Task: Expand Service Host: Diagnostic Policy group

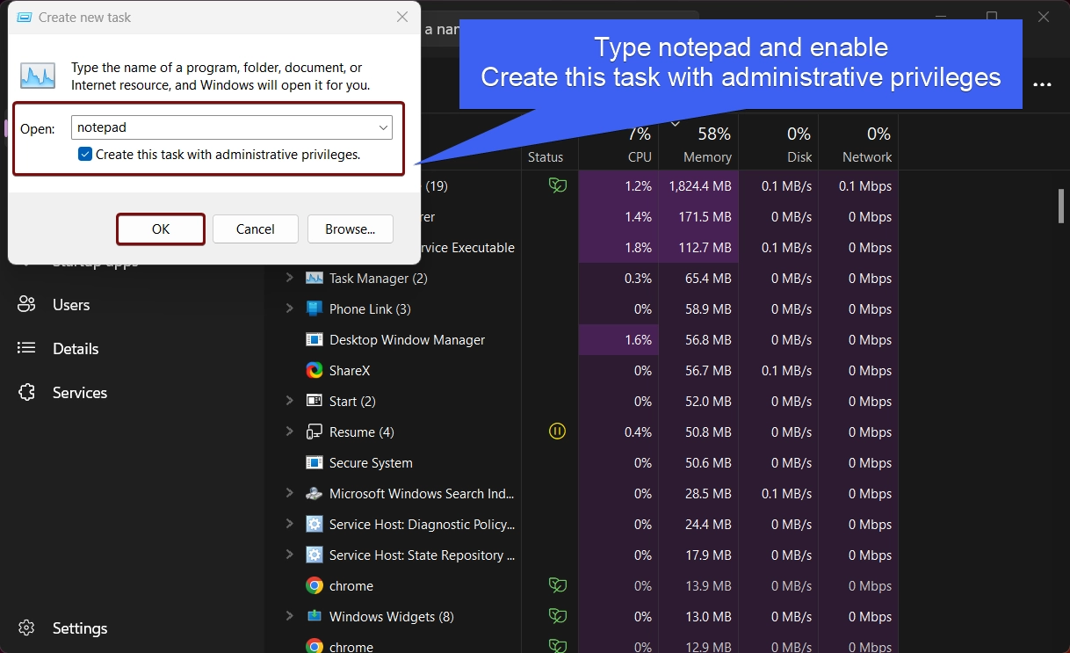Action: tap(289, 524)
